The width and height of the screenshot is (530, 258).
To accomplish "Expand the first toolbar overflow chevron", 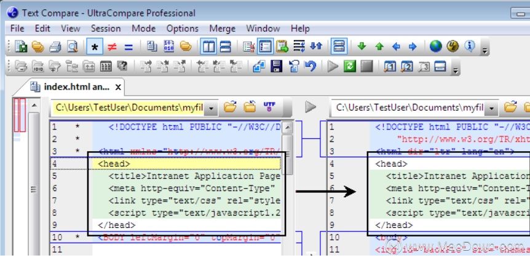I will [485, 51].
